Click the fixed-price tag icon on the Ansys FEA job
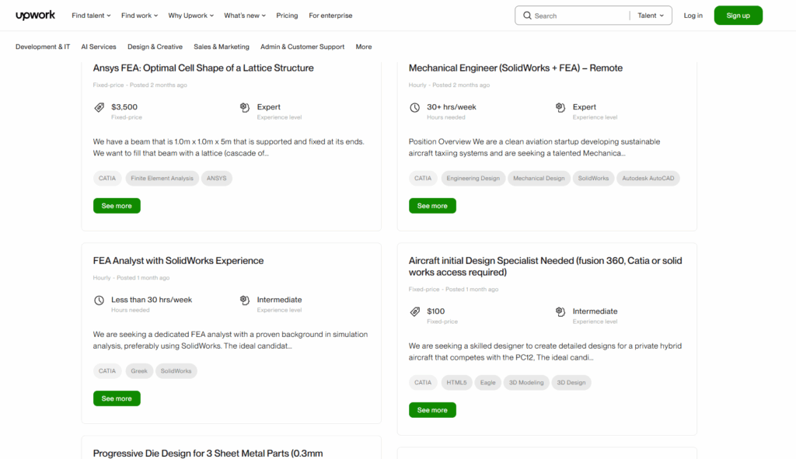Screen dimensions: 796x459 (98, 106)
